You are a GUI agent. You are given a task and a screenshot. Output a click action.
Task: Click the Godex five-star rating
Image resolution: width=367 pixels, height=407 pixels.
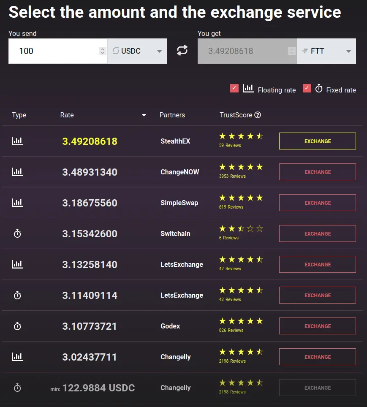(241, 321)
